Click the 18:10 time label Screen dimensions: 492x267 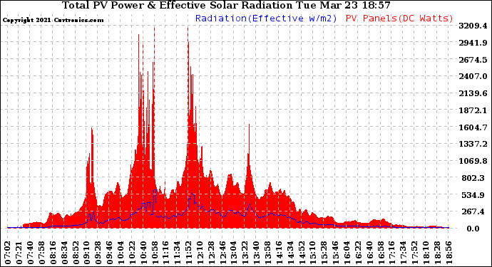[x=426, y=253]
